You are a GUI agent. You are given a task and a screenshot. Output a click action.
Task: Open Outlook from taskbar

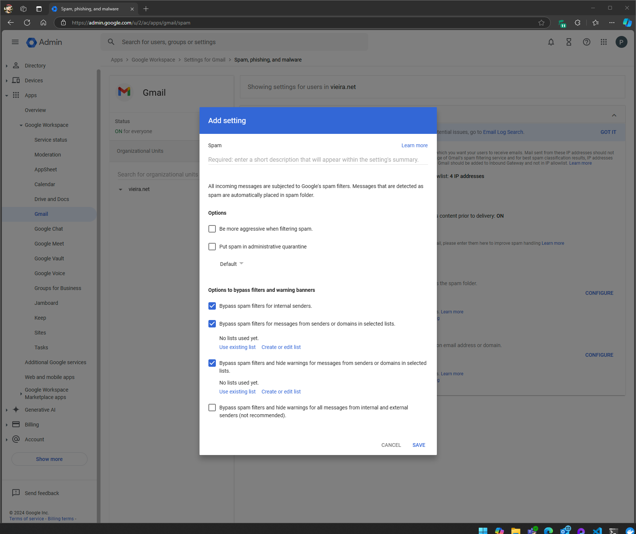565,531
